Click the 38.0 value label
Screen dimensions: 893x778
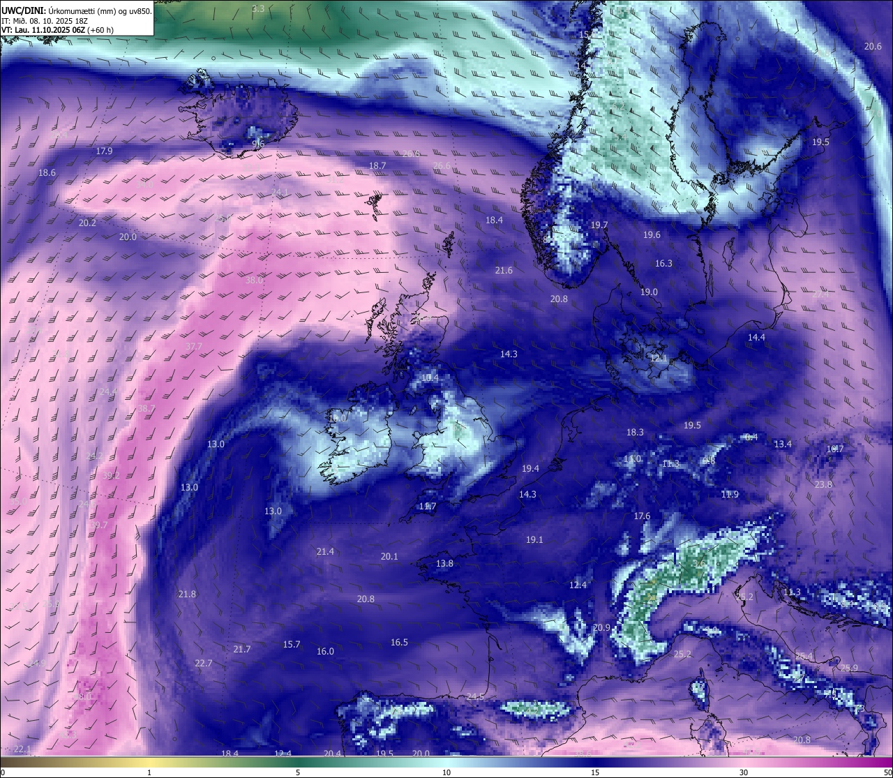click(255, 280)
